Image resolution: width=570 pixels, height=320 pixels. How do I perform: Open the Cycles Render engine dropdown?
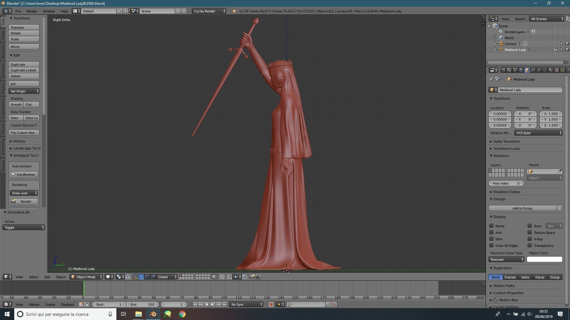click(x=209, y=11)
